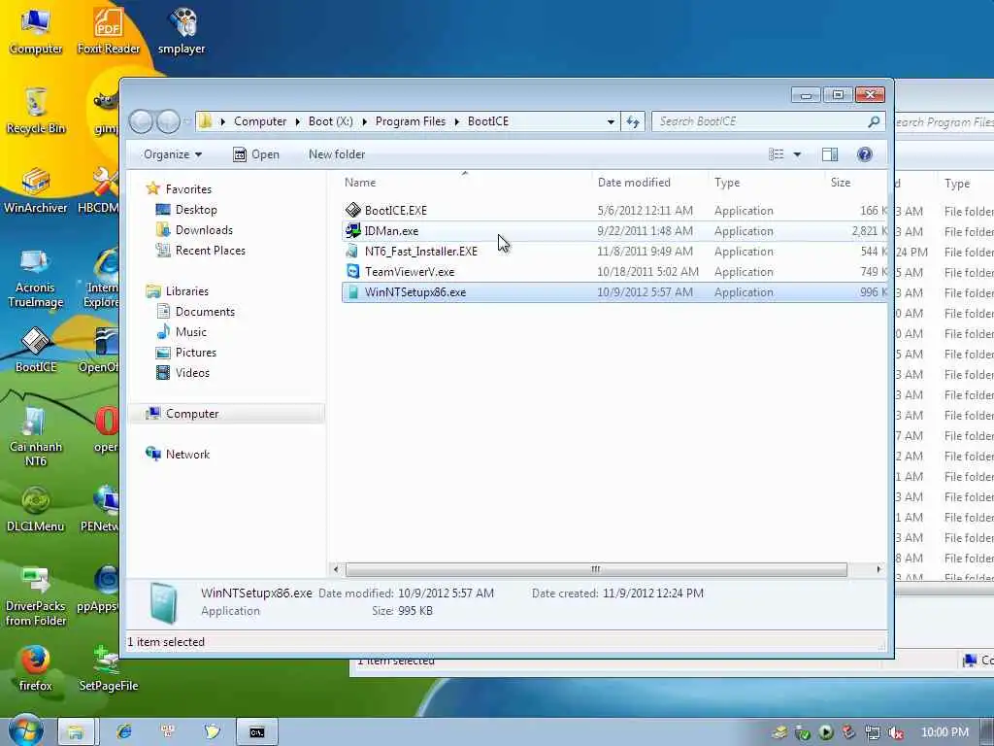994x746 pixels.
Task: Click Open in the toolbar
Action: tap(256, 154)
